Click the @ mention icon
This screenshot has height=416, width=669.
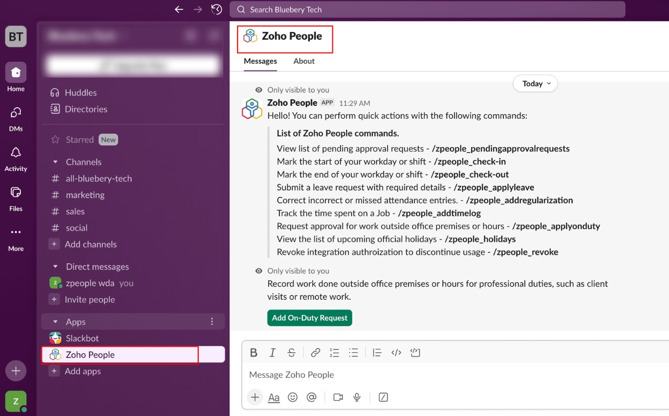click(x=311, y=397)
